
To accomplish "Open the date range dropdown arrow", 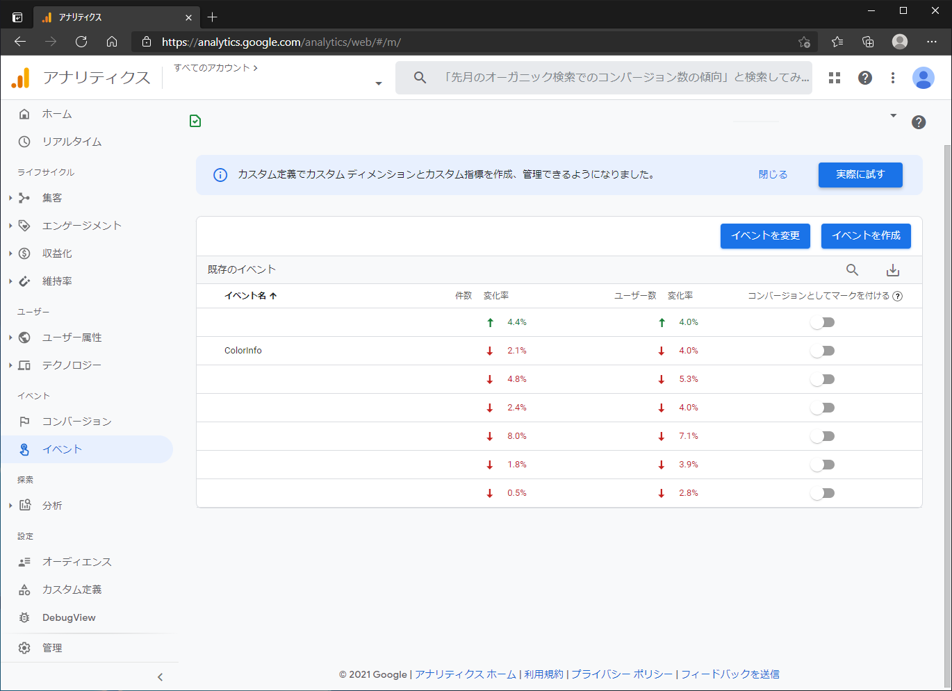I will coord(894,115).
